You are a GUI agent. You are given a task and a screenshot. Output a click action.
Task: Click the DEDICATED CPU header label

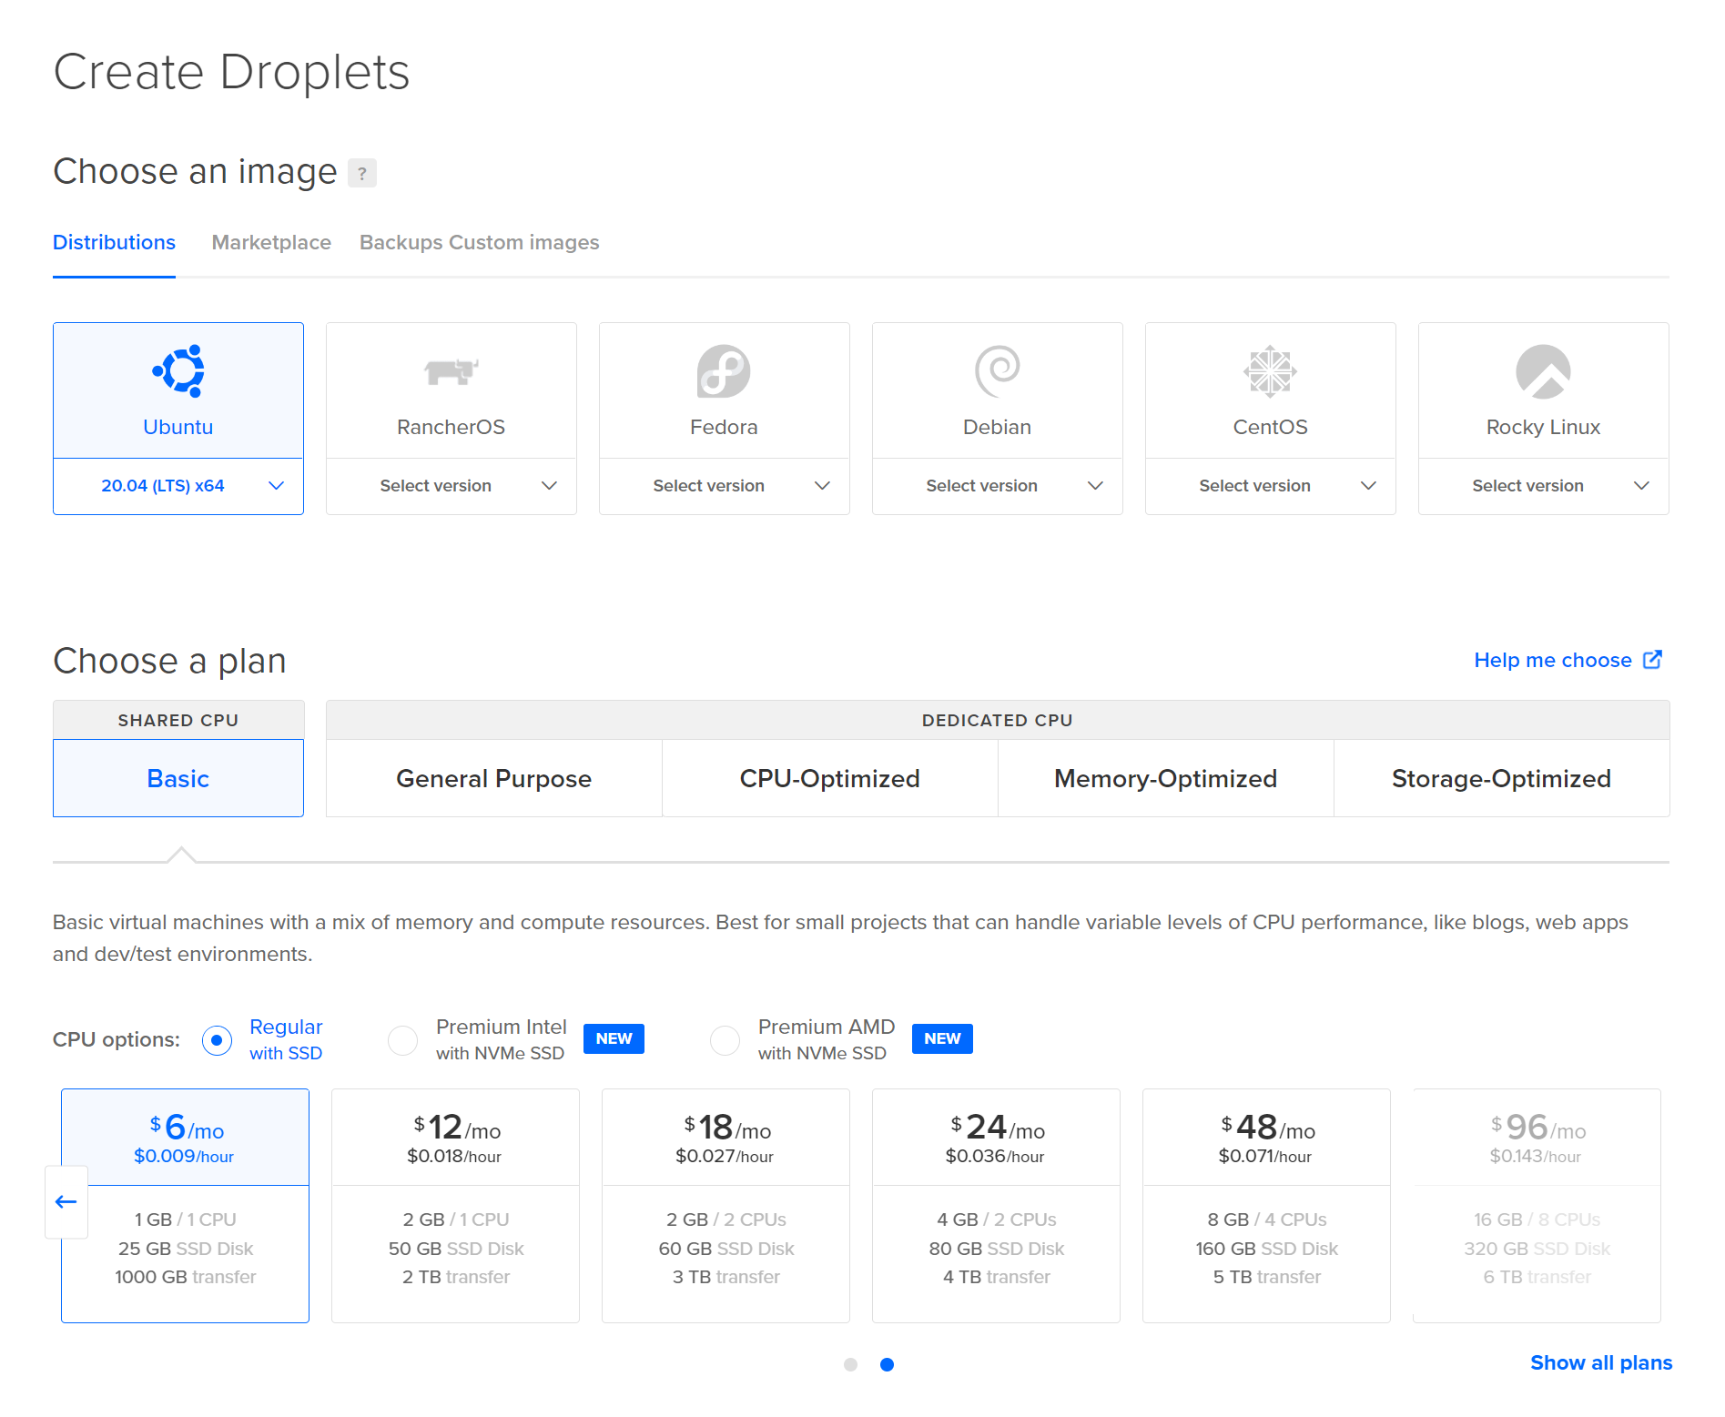tap(998, 720)
